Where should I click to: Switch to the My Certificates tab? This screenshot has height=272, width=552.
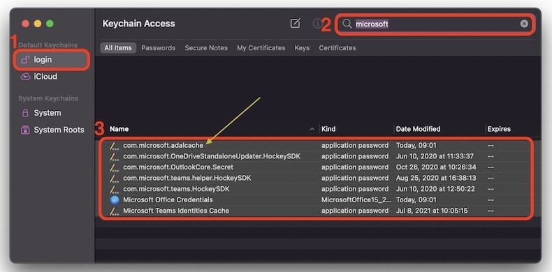(261, 48)
